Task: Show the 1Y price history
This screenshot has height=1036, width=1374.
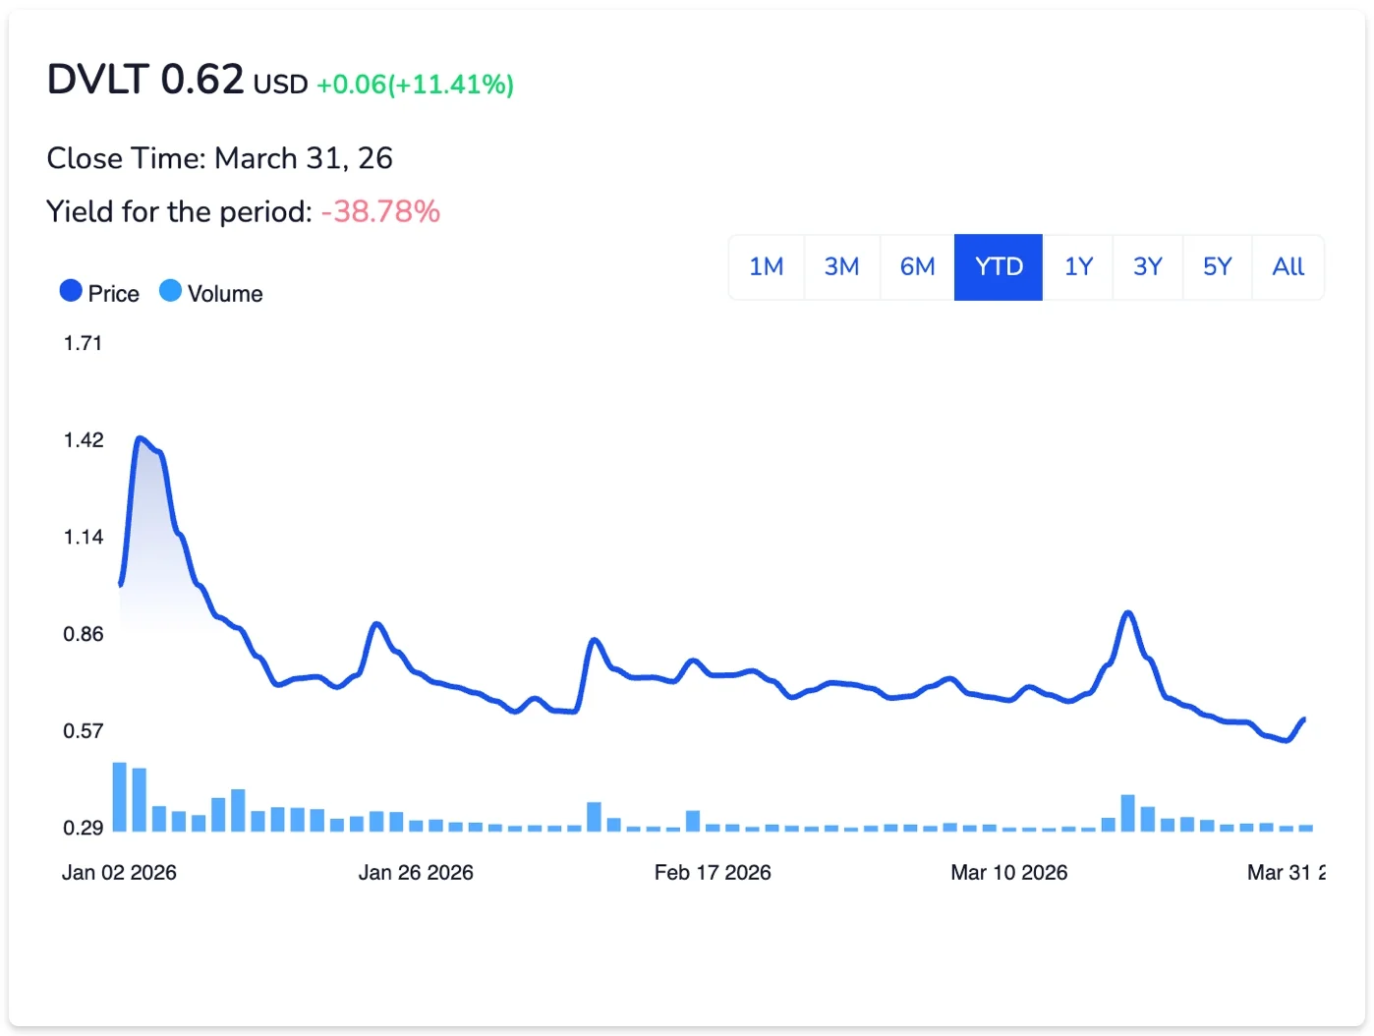Action: [x=1078, y=267]
